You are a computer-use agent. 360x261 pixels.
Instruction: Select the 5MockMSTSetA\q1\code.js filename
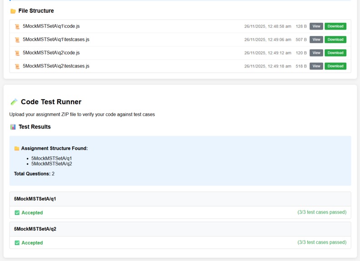(51, 26)
